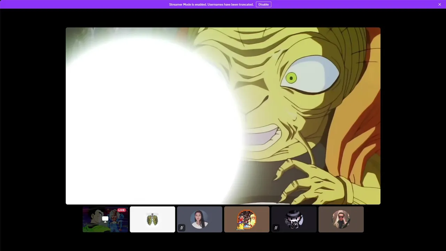The height and width of the screenshot is (251, 446).
Task: Click the Streamer Mode enabled message text
Action: (x=211, y=5)
